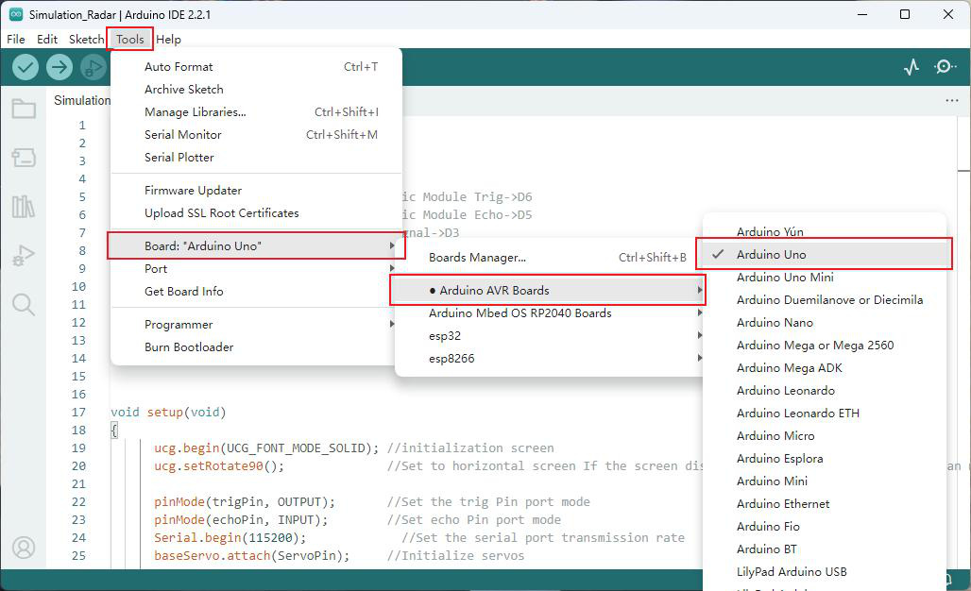Select Arduino Mega or Mega 2560 board
This screenshot has width=971, height=591.
pyautogui.click(x=825, y=346)
